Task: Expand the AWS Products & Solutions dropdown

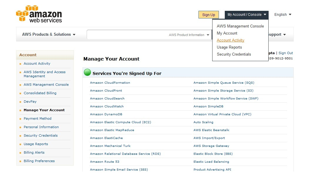Action: pos(49,34)
